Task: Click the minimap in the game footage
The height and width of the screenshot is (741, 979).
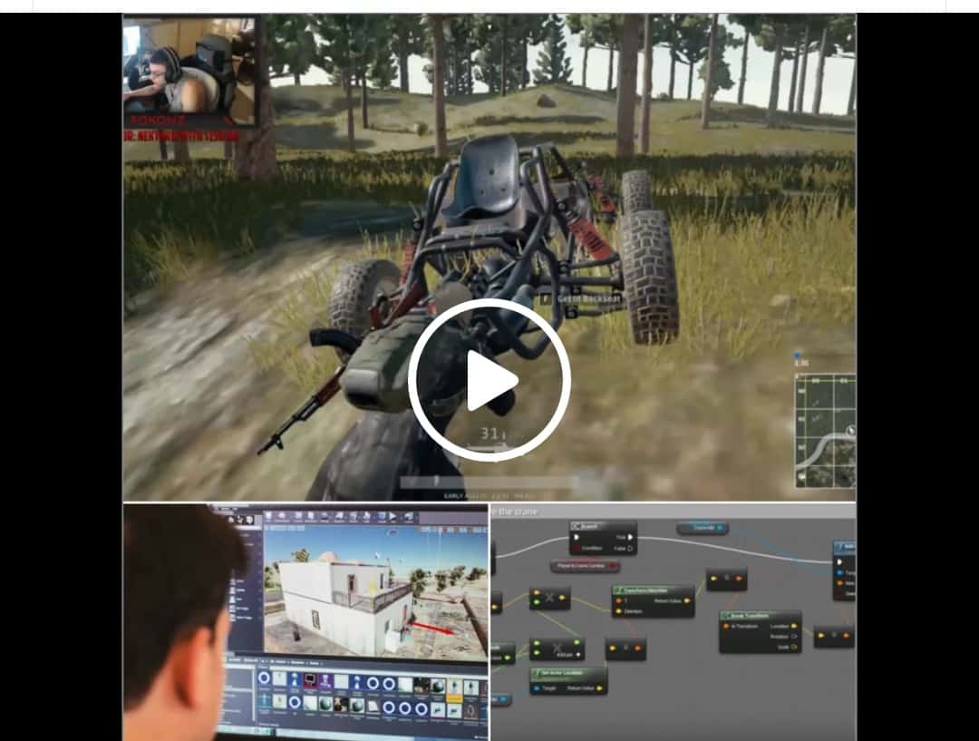Action: (826, 431)
